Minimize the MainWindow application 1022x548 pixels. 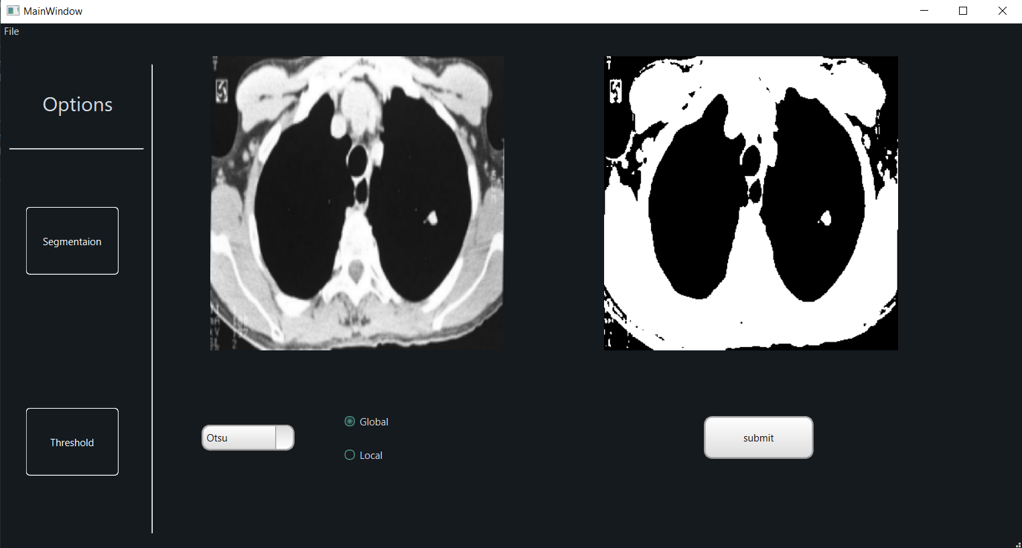click(x=924, y=11)
